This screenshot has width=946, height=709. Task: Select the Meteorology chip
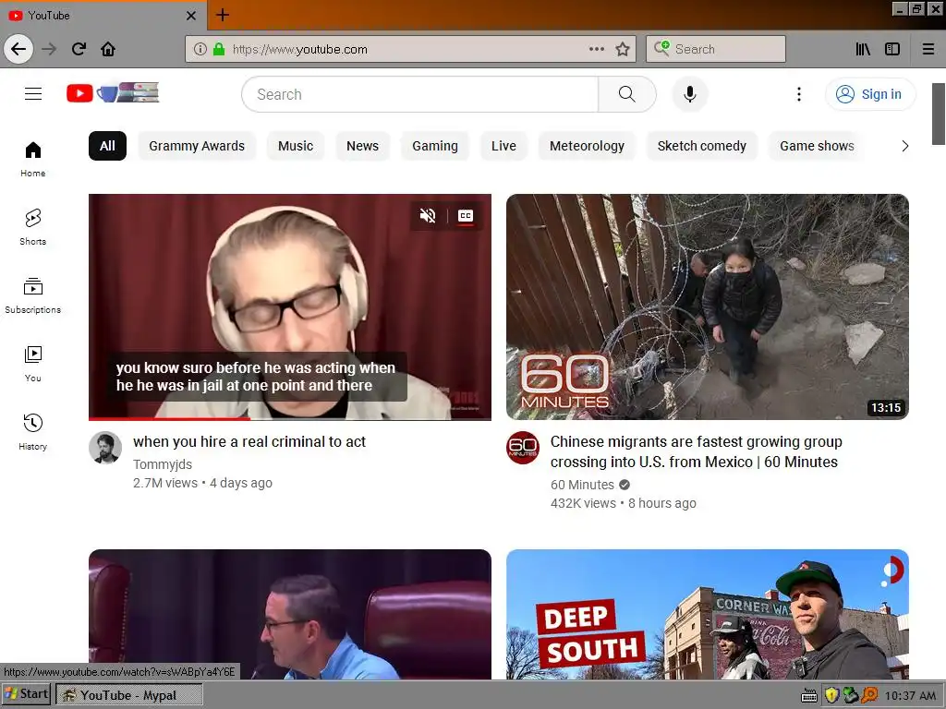tap(587, 146)
